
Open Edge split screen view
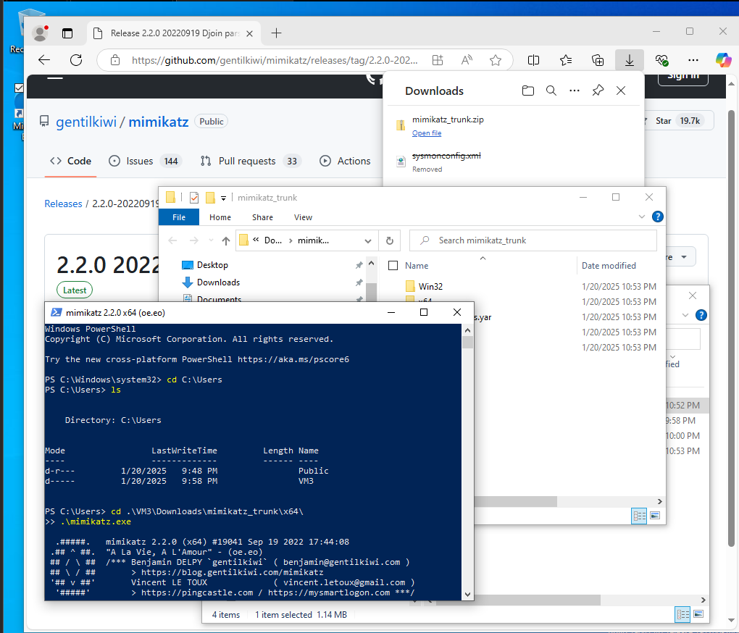coord(533,60)
